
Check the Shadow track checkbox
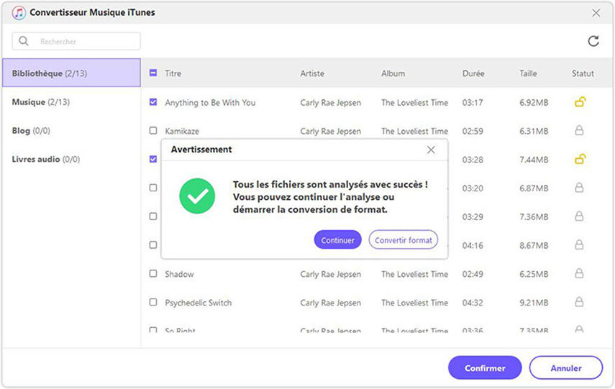point(153,274)
